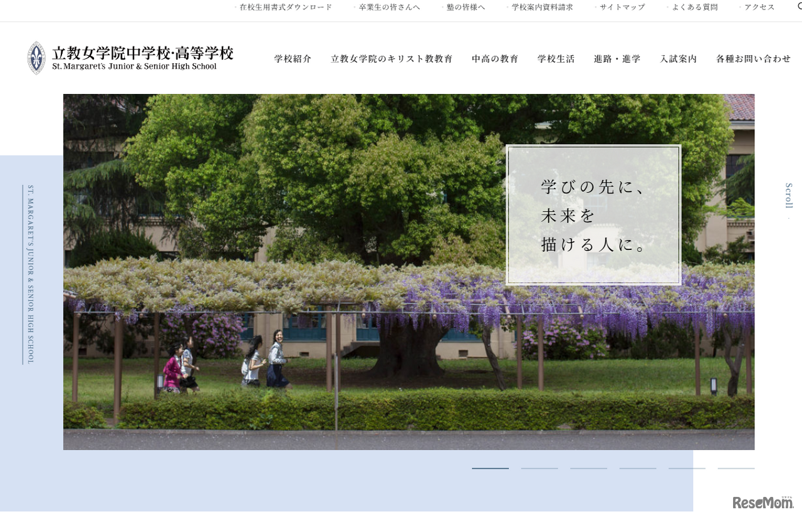
Task: Click the St. Margaret's school crest logo
Action: pyautogui.click(x=36, y=58)
